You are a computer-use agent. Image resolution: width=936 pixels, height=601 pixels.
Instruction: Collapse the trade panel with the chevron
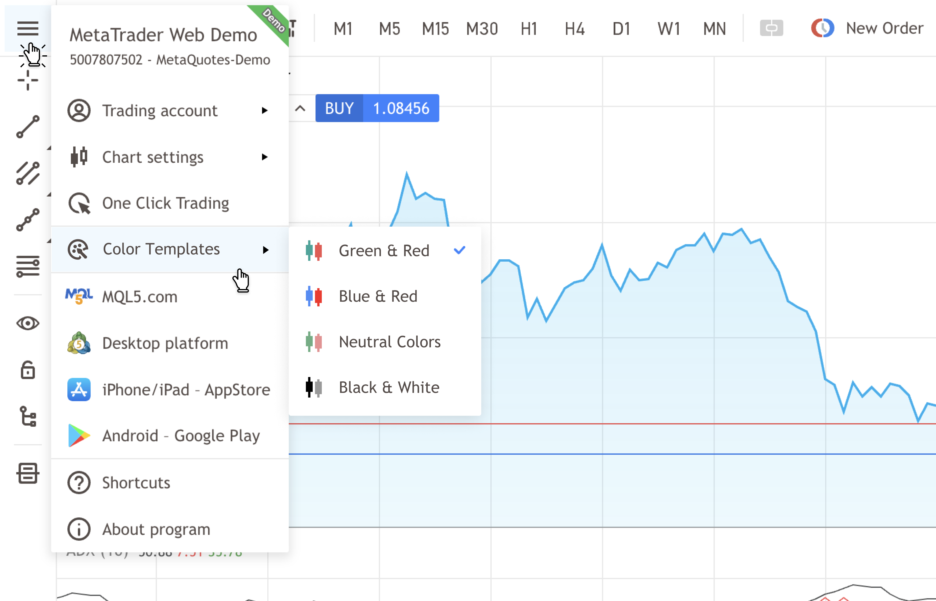tap(300, 109)
